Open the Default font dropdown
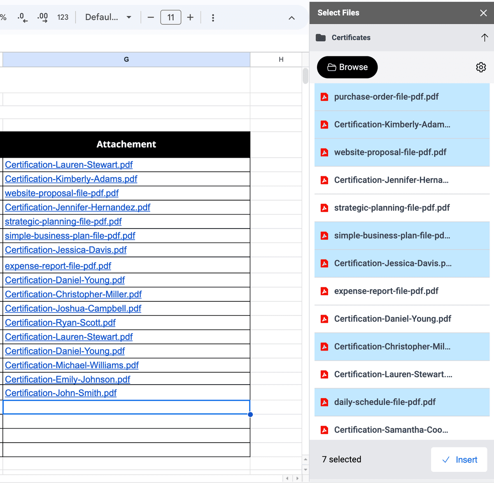This screenshot has height=483, width=494. (108, 17)
